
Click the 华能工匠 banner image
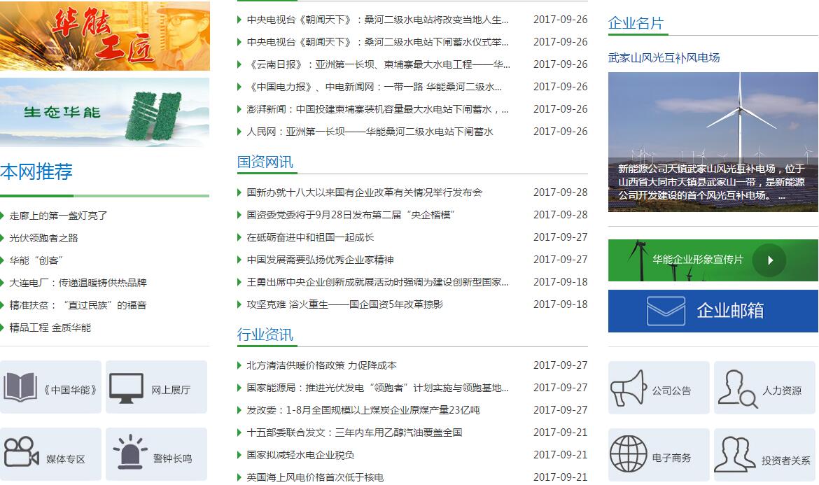[104, 36]
